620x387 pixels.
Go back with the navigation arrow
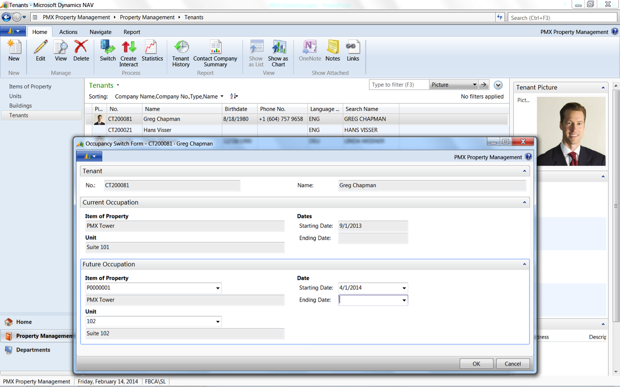pos(6,17)
